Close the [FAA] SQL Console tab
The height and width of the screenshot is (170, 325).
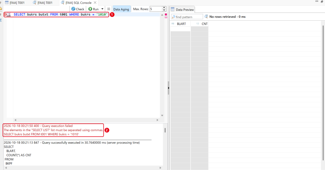click(95, 3)
